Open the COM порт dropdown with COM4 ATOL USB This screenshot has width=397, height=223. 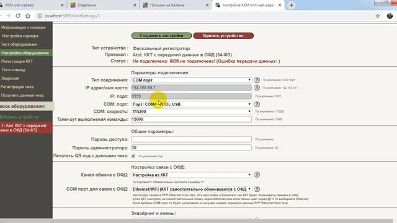(x=192, y=104)
